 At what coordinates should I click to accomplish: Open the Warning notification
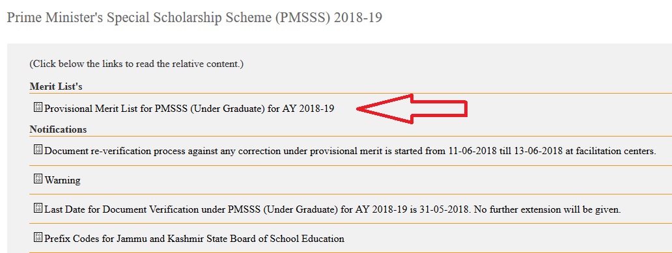[x=63, y=180]
